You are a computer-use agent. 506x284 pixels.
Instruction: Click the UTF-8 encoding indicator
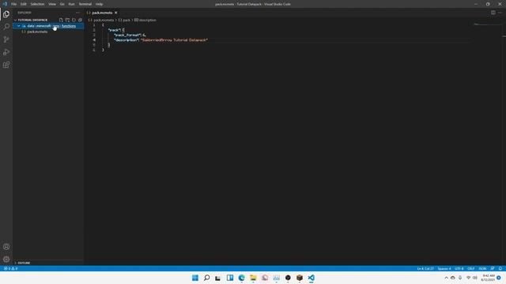pos(459,268)
